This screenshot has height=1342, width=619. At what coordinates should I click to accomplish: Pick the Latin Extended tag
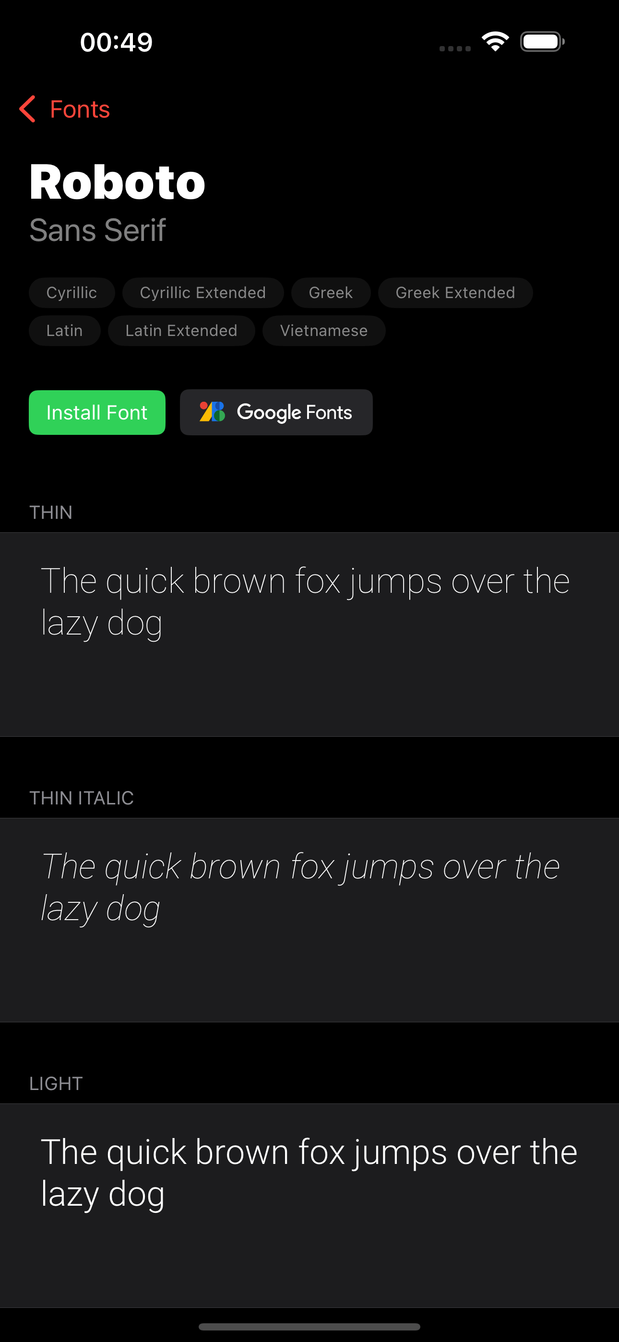(181, 330)
